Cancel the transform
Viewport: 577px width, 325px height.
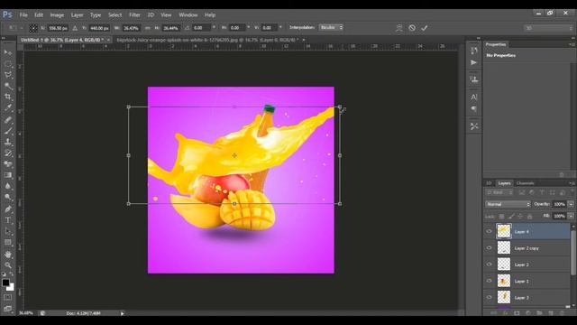pos(412,28)
